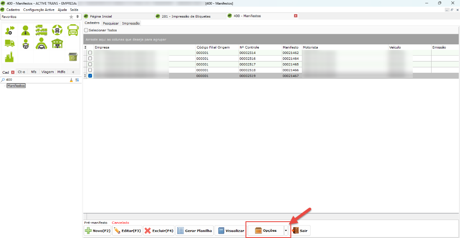Sort by the Motorista column header
Viewport: 460px width, 238px height.
pos(345,47)
